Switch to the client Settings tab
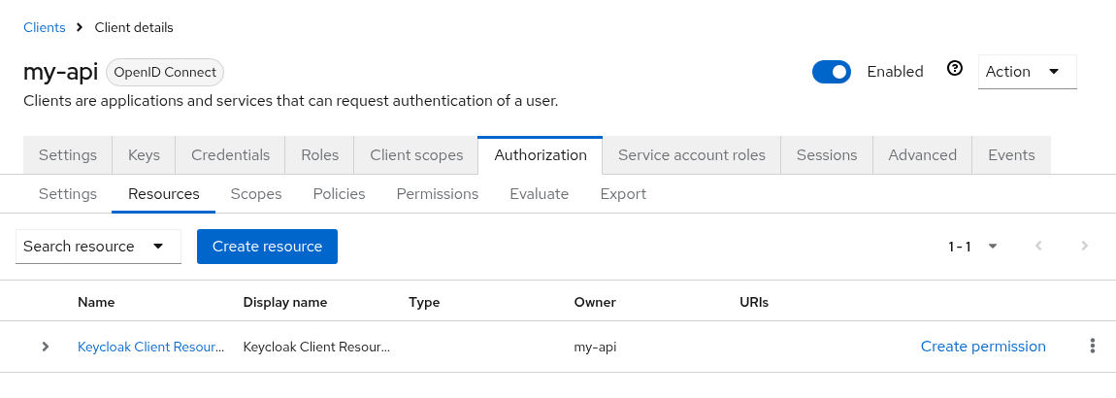 (x=68, y=155)
